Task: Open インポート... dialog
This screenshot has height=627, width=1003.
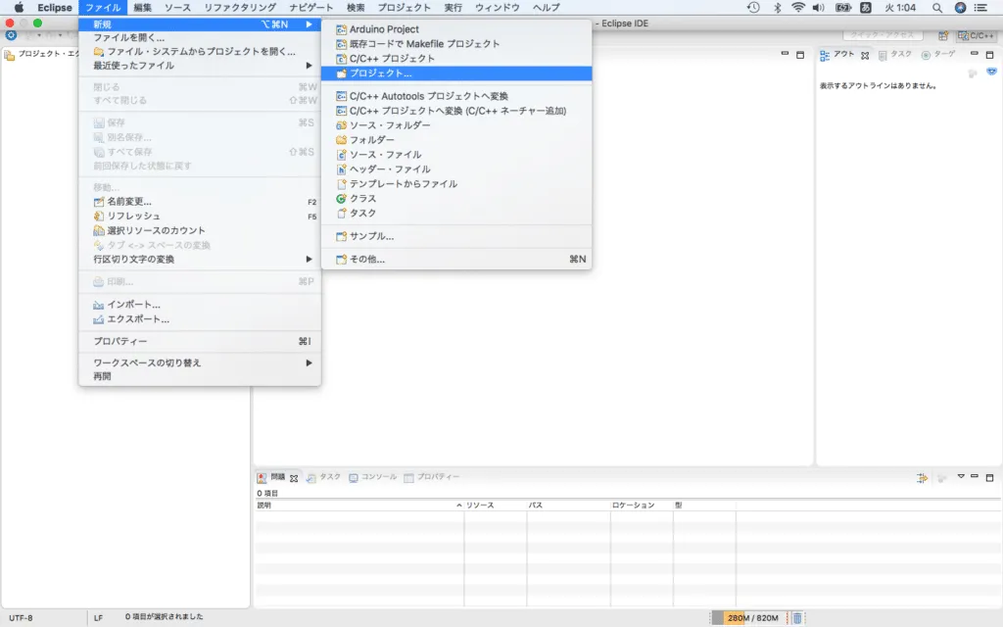Action: pyautogui.click(x=200, y=305)
